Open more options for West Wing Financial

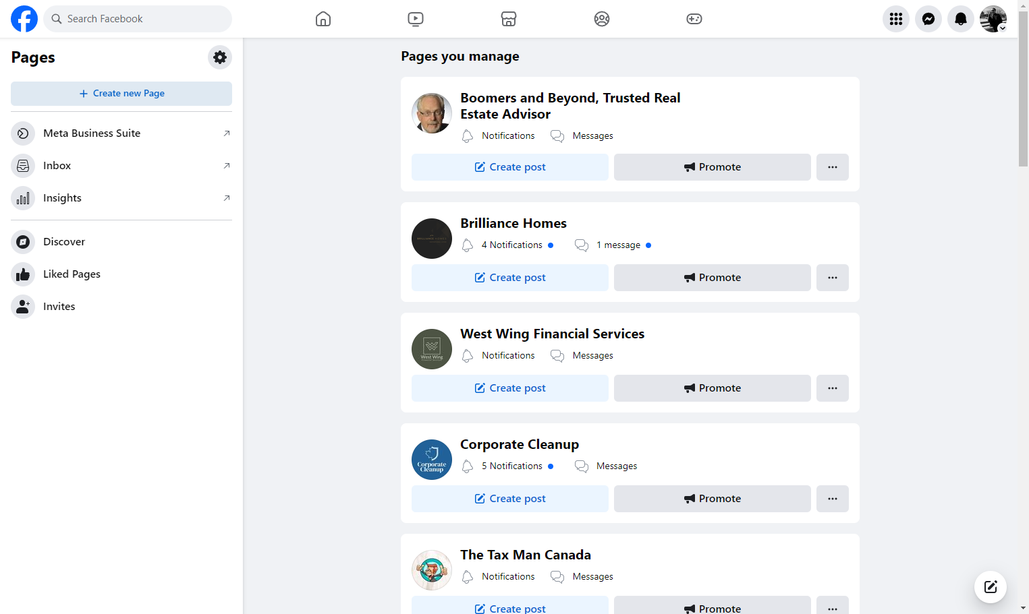coord(833,388)
